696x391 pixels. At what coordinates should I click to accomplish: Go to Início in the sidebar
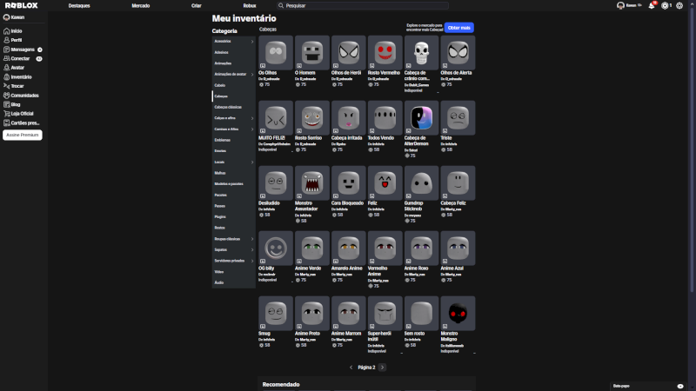click(16, 30)
